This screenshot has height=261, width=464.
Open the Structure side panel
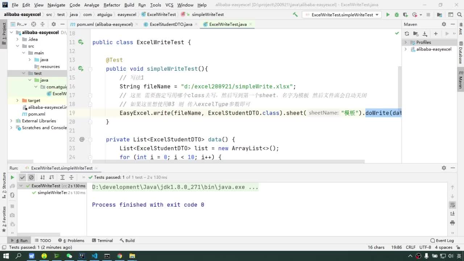point(4,185)
